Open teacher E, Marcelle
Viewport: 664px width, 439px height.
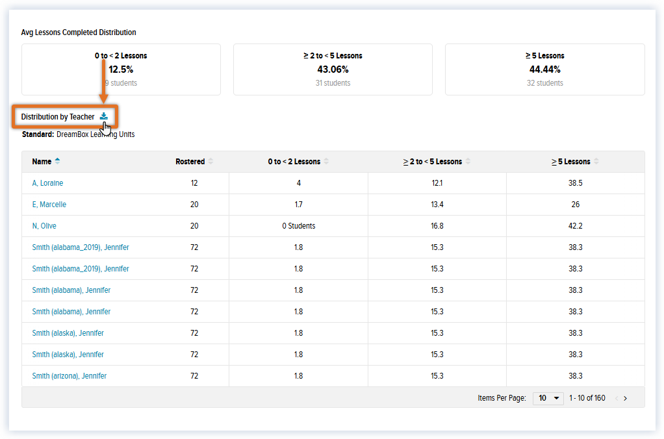click(49, 205)
